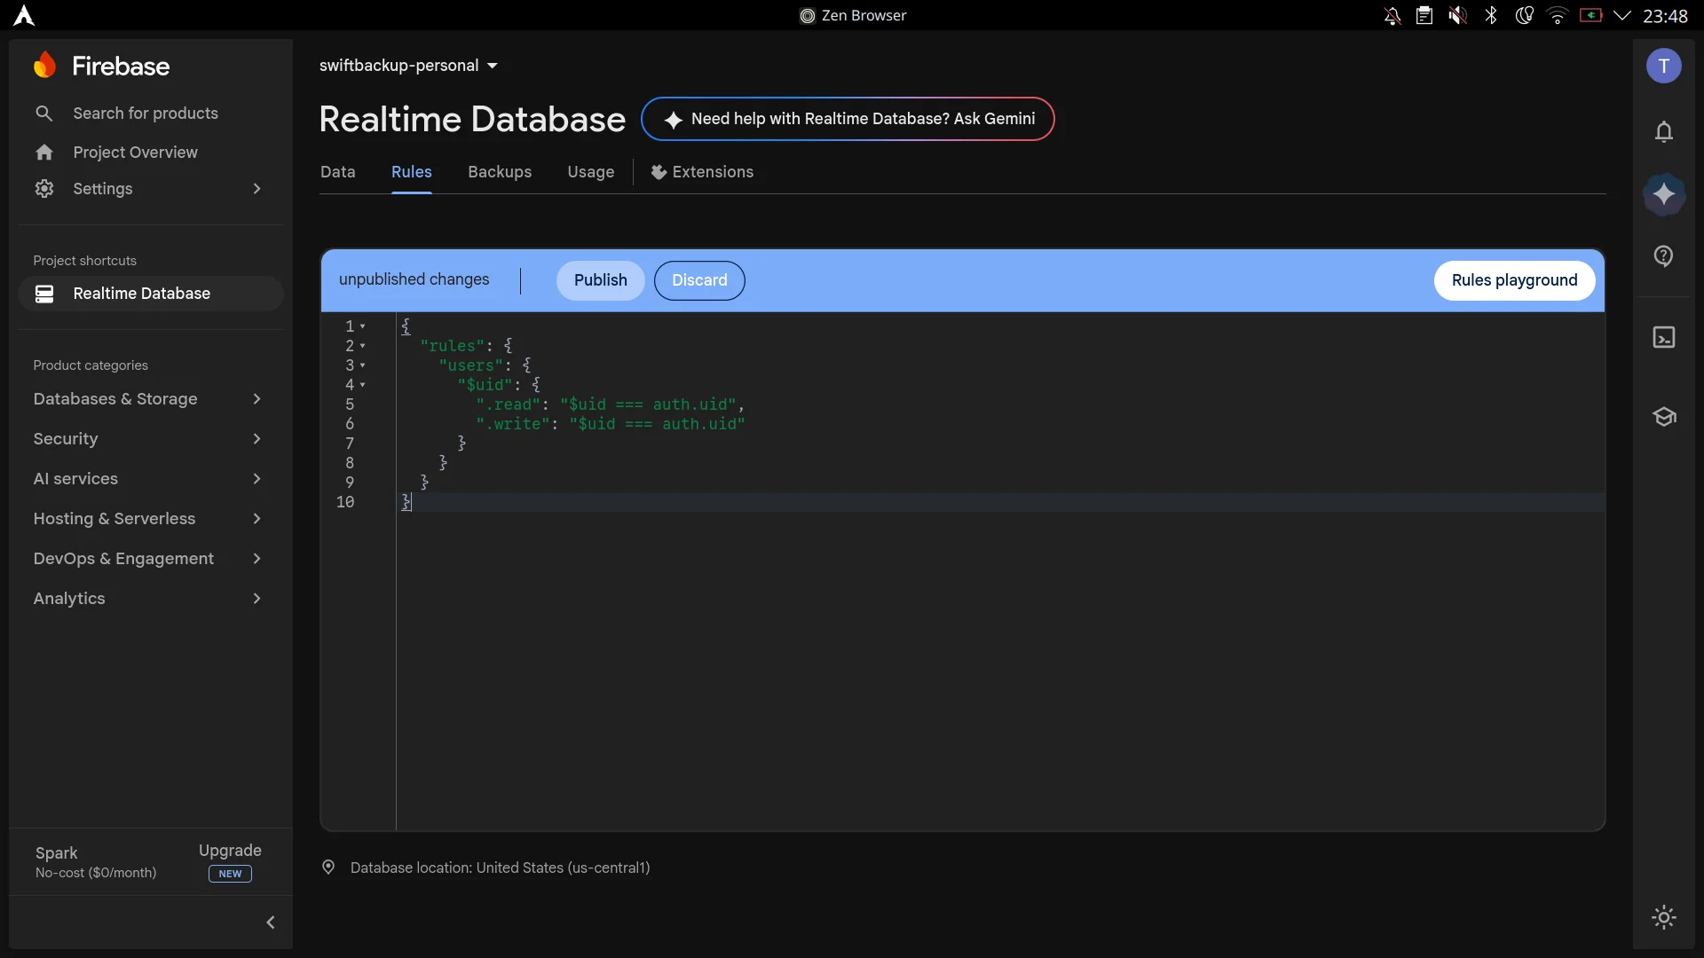Viewport: 1704px width, 958px height.
Task: Click the database location pin icon
Action: (x=328, y=868)
